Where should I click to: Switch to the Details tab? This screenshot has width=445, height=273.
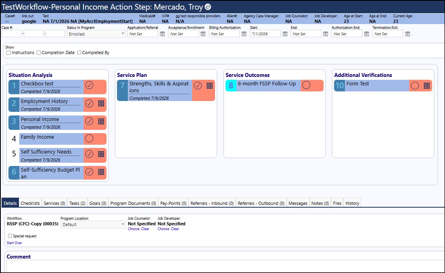click(10, 203)
